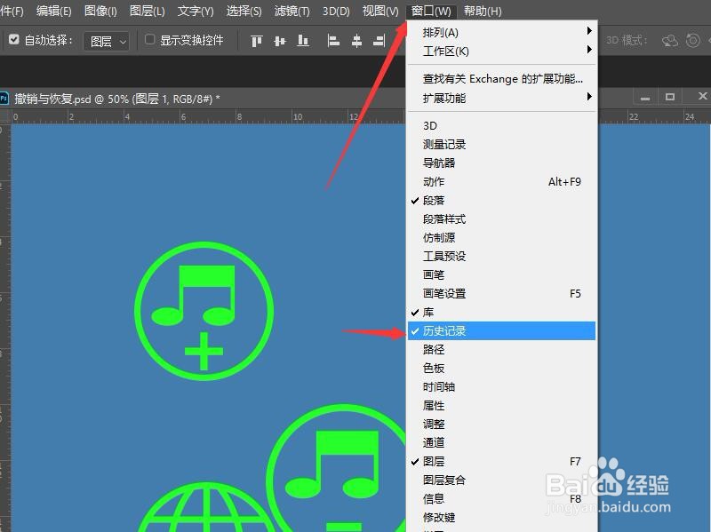Open the 编辑(E) menu
This screenshot has height=532, width=711.
(x=54, y=11)
